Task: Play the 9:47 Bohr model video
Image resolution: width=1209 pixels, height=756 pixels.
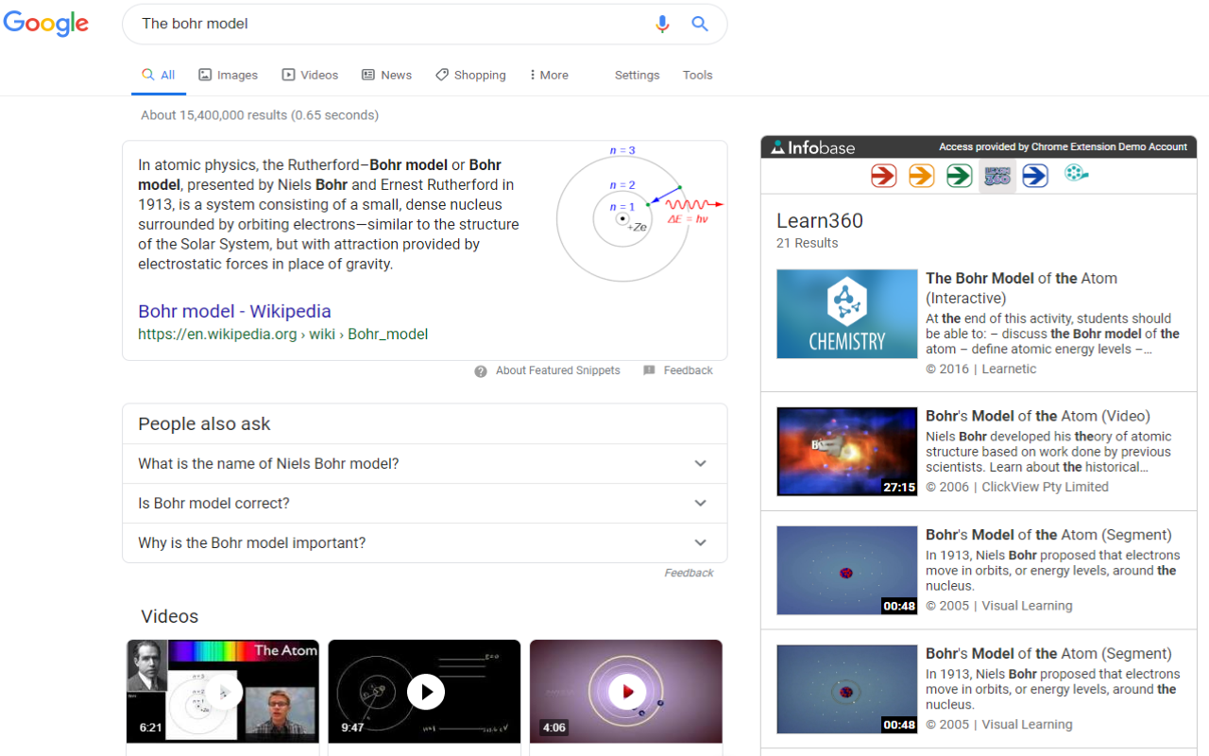Action: click(x=424, y=692)
